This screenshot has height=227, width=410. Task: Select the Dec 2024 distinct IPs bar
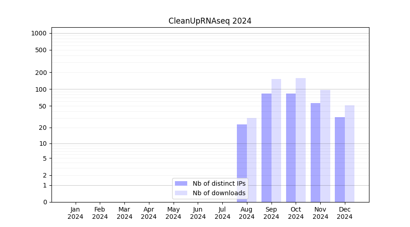point(340,159)
